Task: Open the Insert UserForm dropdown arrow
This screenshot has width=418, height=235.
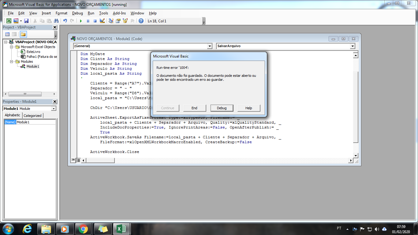Action: tap(21, 21)
